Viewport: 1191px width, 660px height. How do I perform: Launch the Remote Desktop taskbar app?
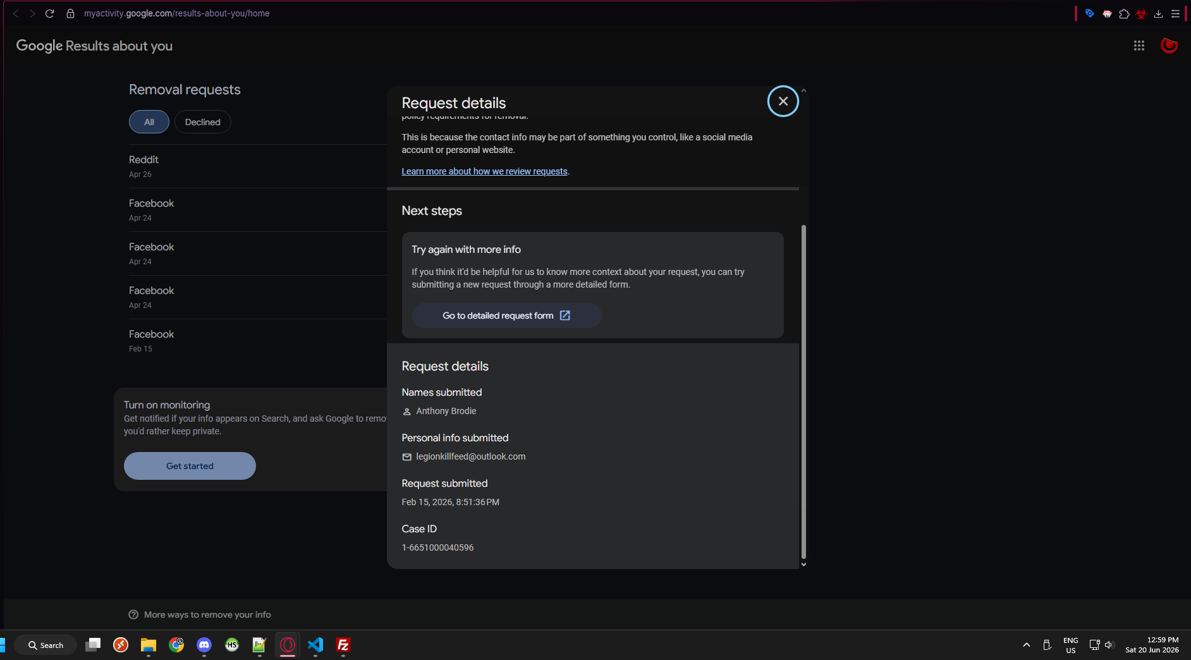[x=121, y=645]
